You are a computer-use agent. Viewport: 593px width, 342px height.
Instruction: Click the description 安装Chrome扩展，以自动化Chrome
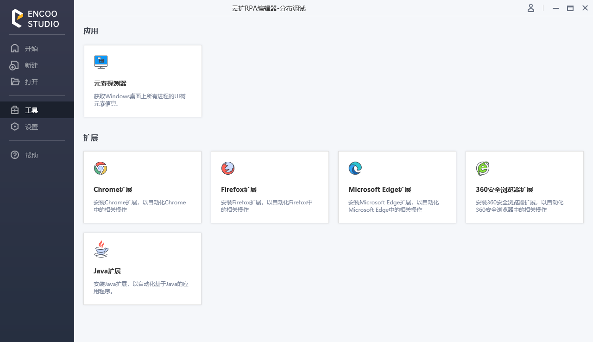139,206
